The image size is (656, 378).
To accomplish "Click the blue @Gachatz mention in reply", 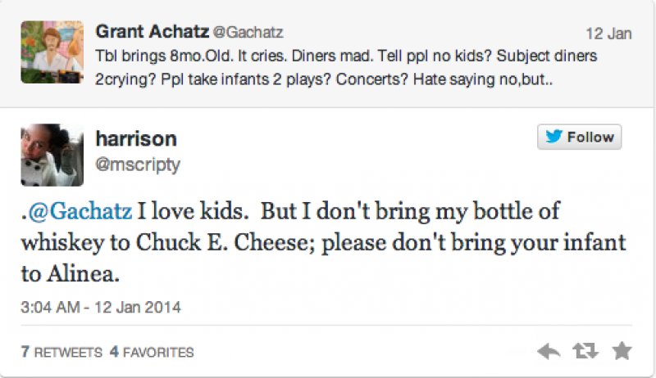I will 80,211.
